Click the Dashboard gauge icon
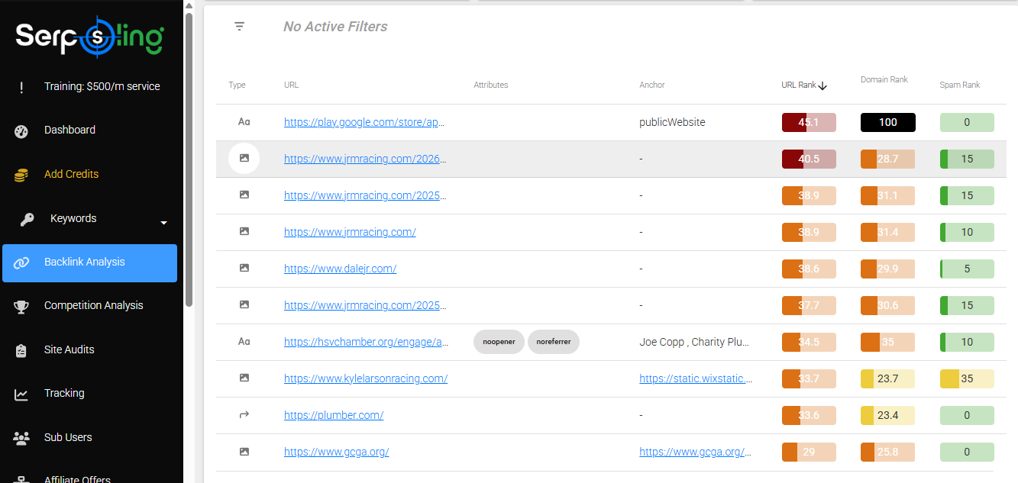Viewport: 1018px width, 483px height. tap(21, 131)
